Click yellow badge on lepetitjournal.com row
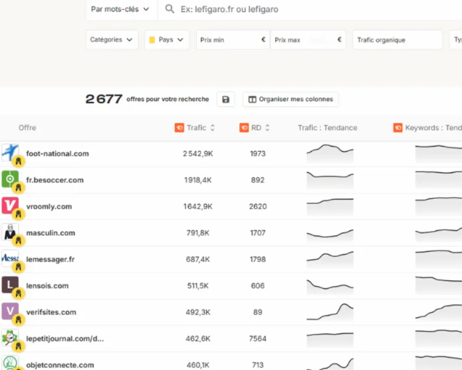This screenshot has width=462, height=370. [x=18, y=346]
